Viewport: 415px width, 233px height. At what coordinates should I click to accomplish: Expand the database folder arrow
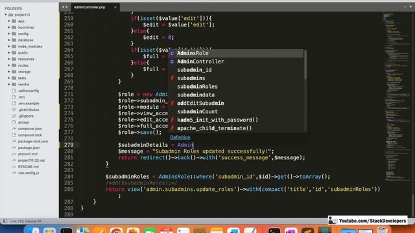(x=9, y=40)
